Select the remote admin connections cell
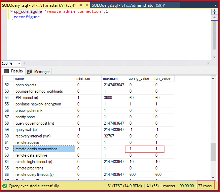Viewport: 220px width, 192px height. point(44,149)
